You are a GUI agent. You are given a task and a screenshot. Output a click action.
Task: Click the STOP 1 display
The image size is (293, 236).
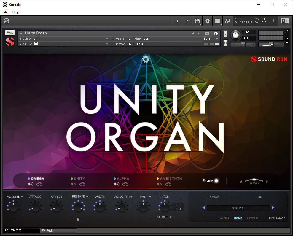(238, 208)
